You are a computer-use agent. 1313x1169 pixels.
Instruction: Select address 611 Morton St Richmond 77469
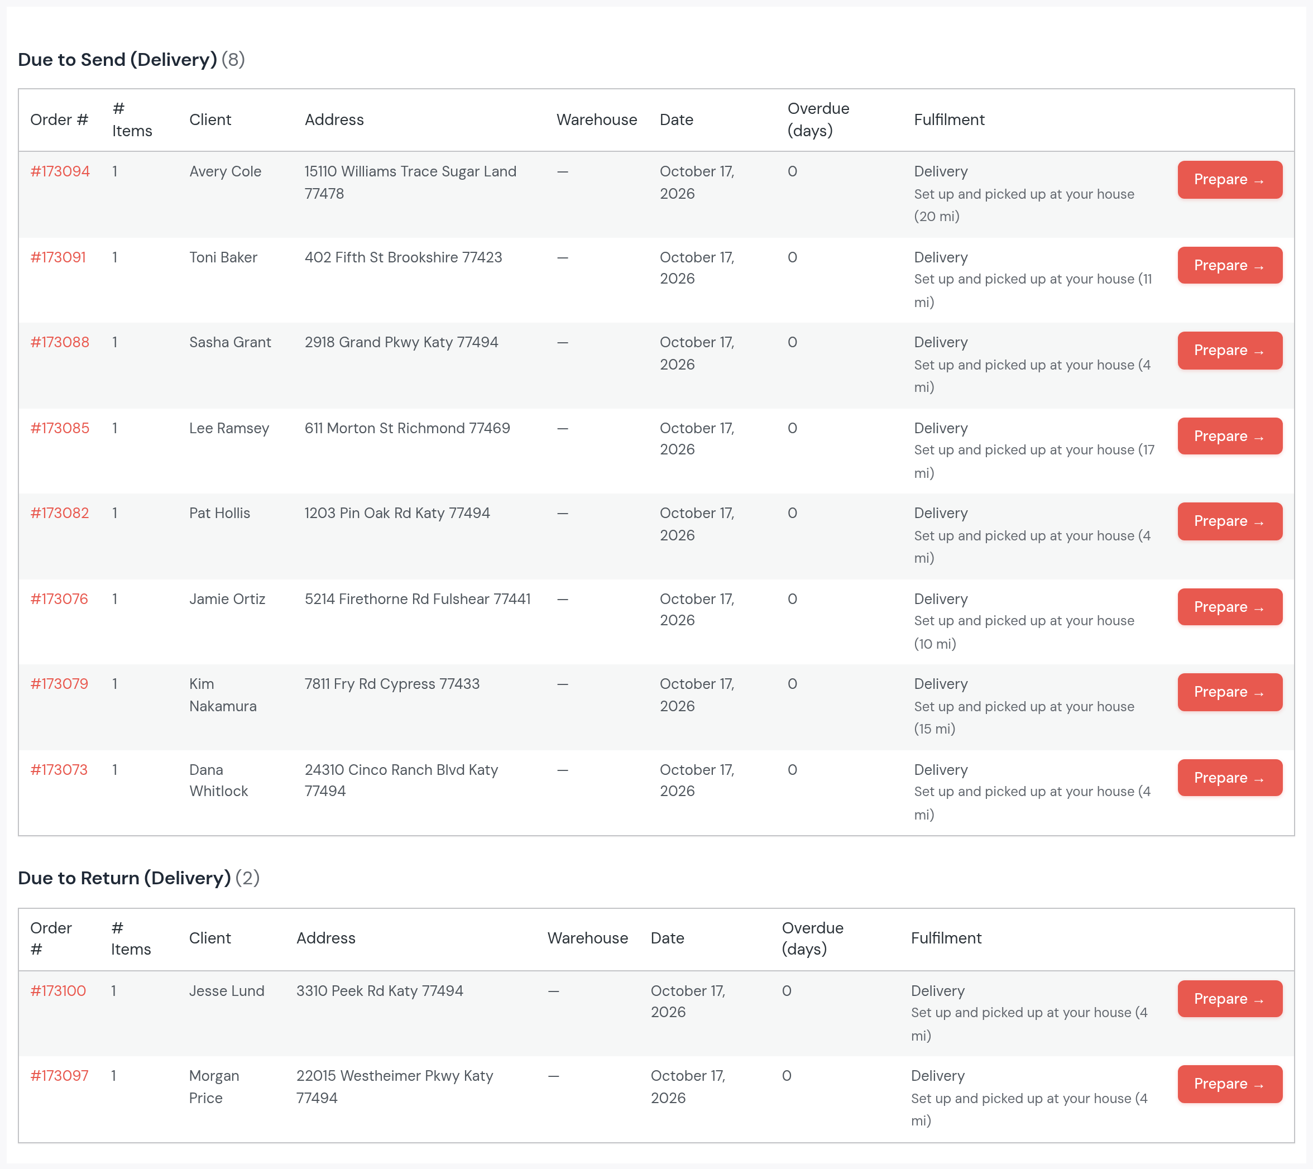(x=408, y=428)
